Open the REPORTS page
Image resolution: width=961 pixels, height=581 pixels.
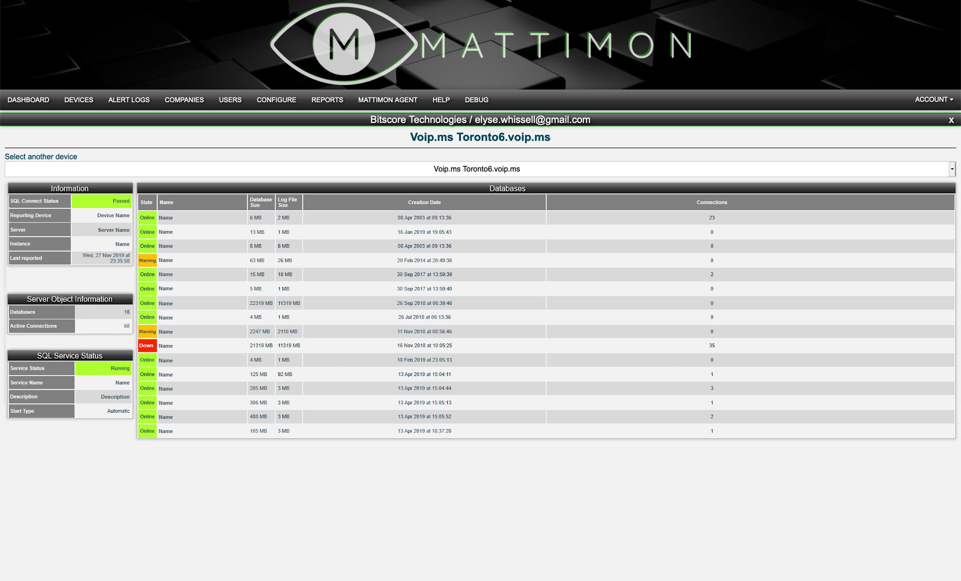[x=327, y=100]
